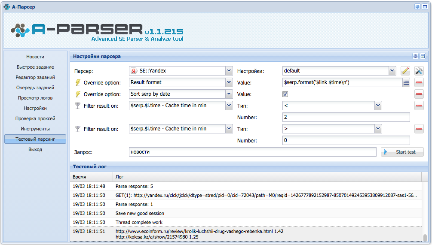432x245 pixels.
Task: Select log row Parse response: 5
Action: point(246,186)
